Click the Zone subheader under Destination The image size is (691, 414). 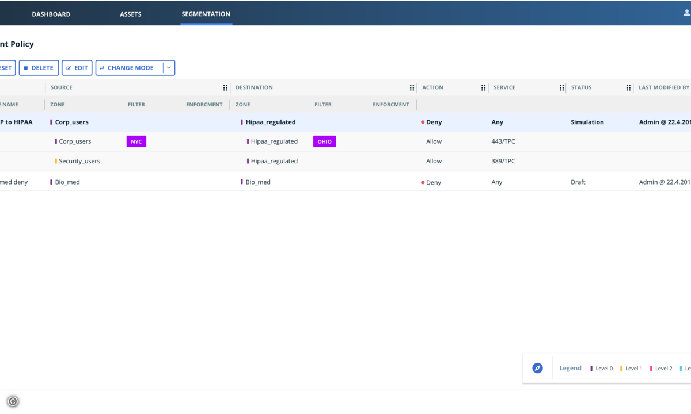[243, 105]
